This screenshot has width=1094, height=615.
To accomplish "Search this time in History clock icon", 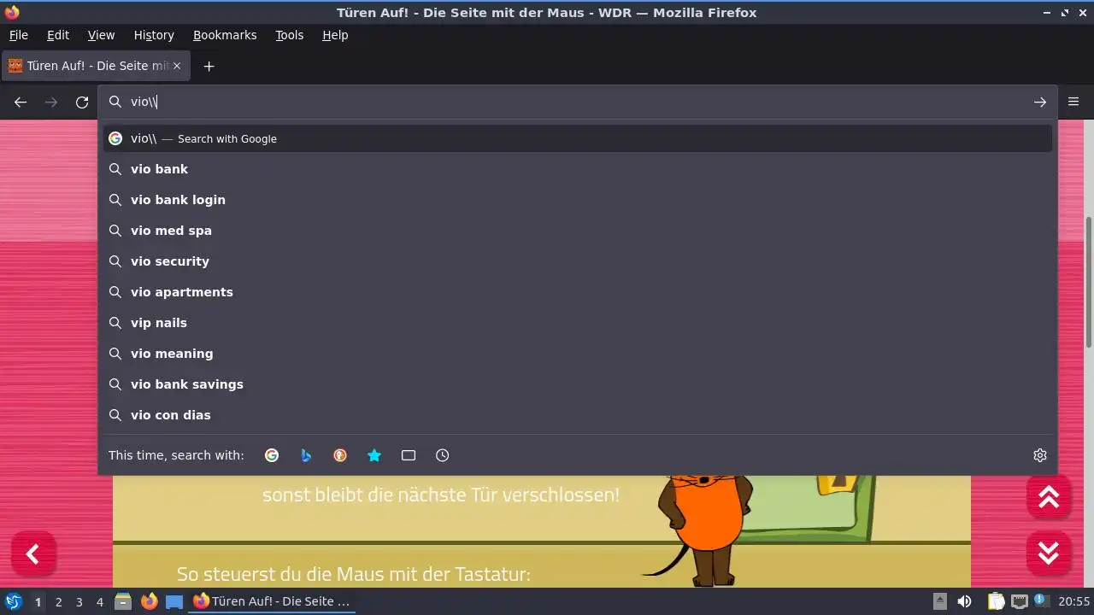I will pos(443,455).
